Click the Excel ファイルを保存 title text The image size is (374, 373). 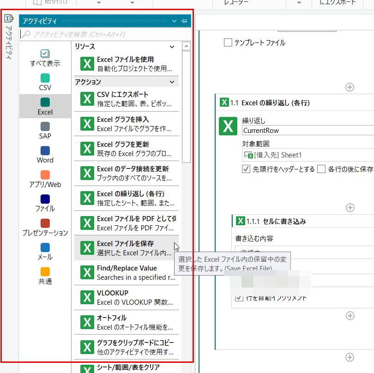(125, 243)
